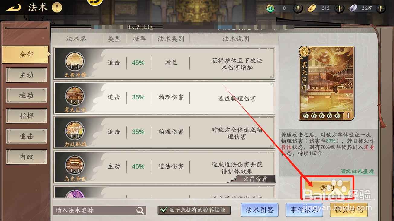Image resolution: width=394 pixels, height=221 pixels.
Task: Toggle 显示未拥有的推荐技能 checkbox
Action: pyautogui.click(x=164, y=210)
